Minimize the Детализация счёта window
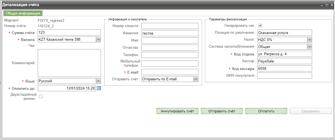The width and height of the screenshot is (335, 140). pyautogui.click(x=322, y=5)
